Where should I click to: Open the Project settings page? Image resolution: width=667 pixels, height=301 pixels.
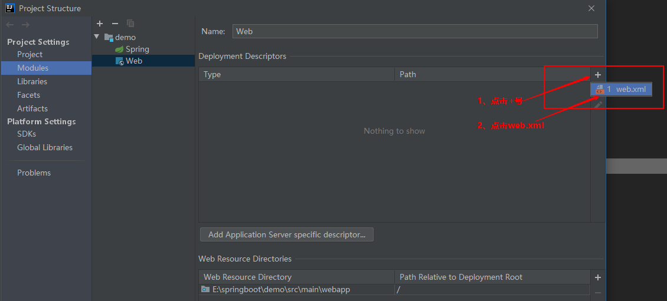point(30,54)
